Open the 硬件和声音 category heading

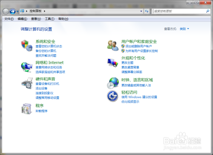click(x=45, y=79)
